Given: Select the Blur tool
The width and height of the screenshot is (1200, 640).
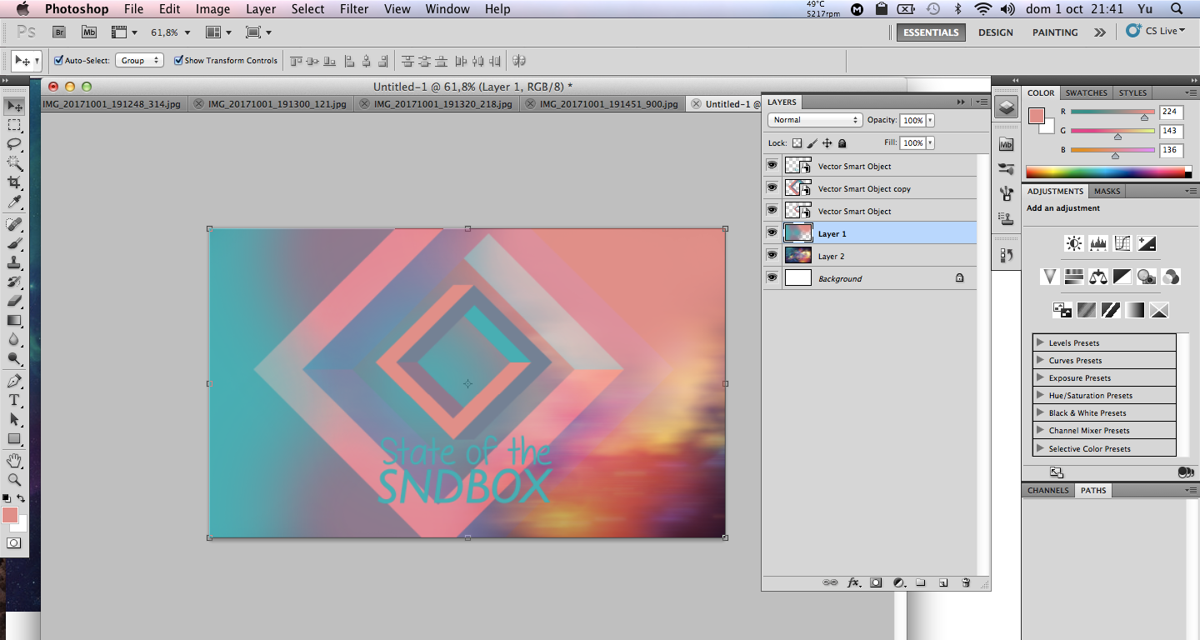Looking at the screenshot, I should [x=14, y=339].
